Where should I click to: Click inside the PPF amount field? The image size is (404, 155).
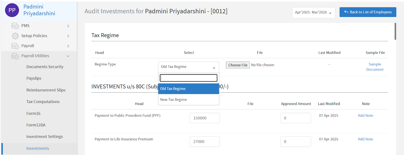pos(205,118)
